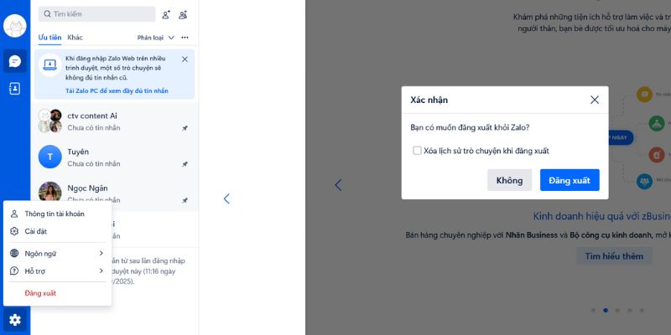Click the Tìm hiểu thêm button
This screenshot has height=335, width=671.
(x=614, y=256)
